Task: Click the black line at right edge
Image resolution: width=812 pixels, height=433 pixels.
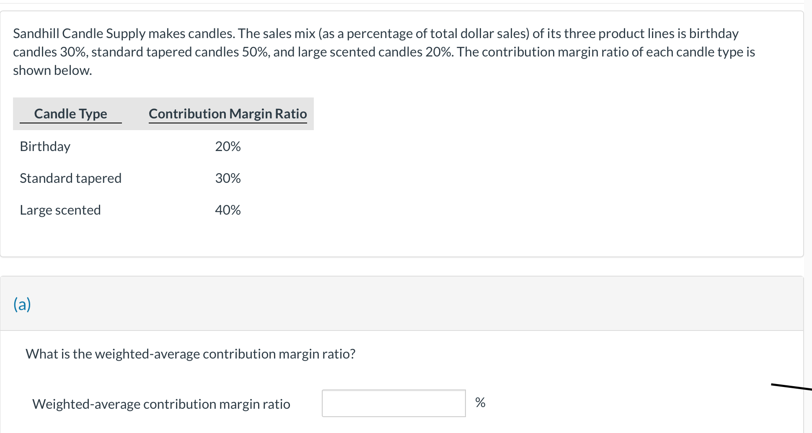Action: click(x=791, y=387)
